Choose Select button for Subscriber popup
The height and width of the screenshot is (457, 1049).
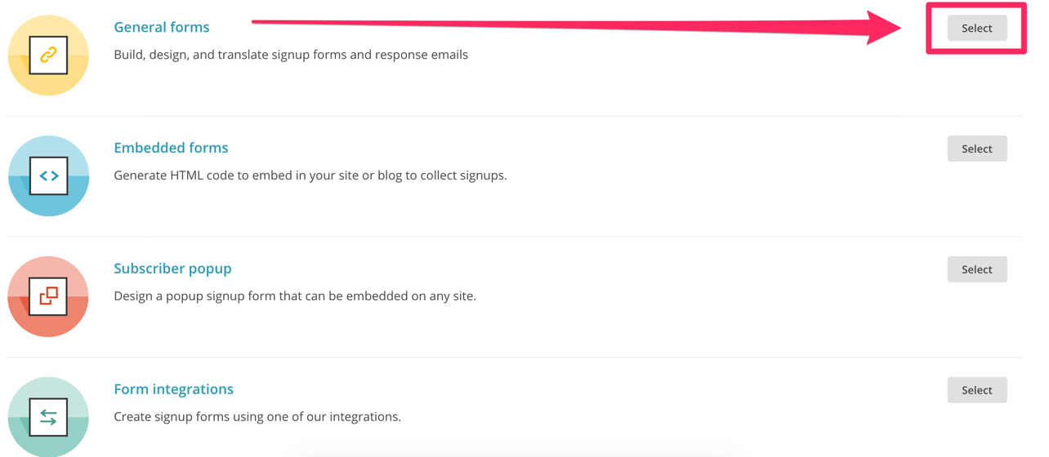tap(977, 269)
